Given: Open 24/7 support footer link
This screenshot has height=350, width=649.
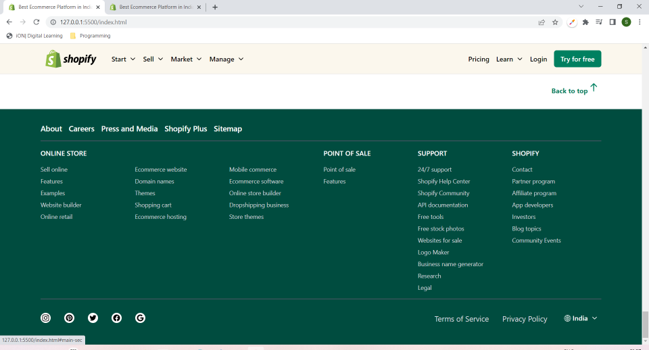Looking at the screenshot, I should (435, 170).
